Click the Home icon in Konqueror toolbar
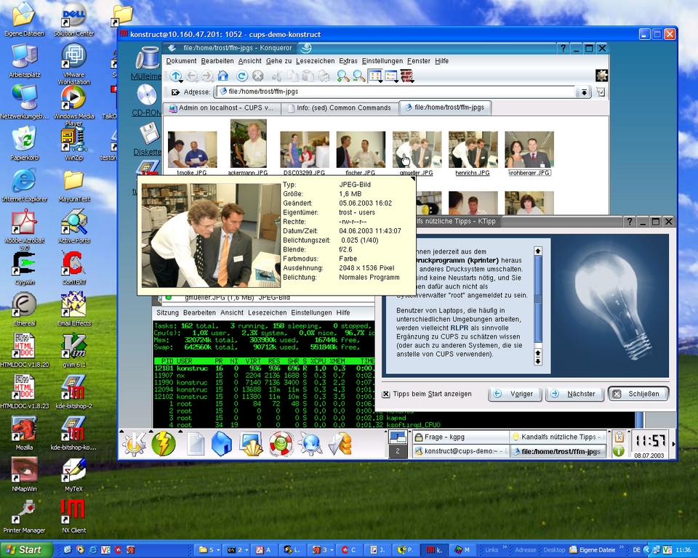The image size is (698, 558). (x=223, y=76)
